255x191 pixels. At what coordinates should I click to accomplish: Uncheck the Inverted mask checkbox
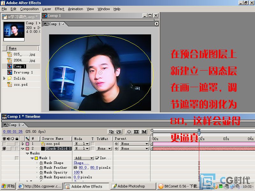[x=97, y=158]
